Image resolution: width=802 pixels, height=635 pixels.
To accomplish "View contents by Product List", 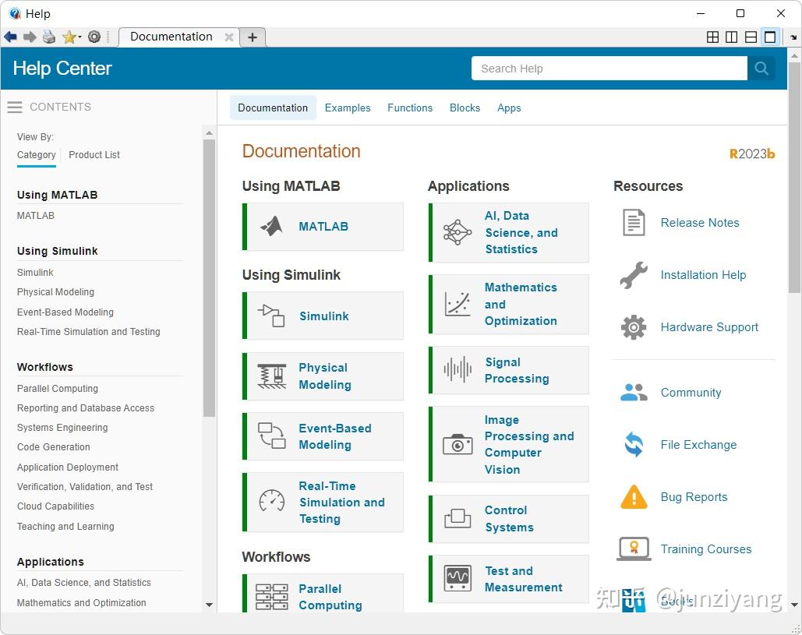I will [94, 155].
